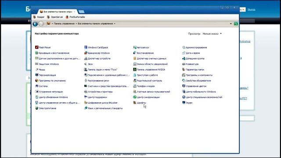Open Учетные записи пользователей
This screenshot has width=281, height=158.
pyautogui.click(x=151, y=92)
